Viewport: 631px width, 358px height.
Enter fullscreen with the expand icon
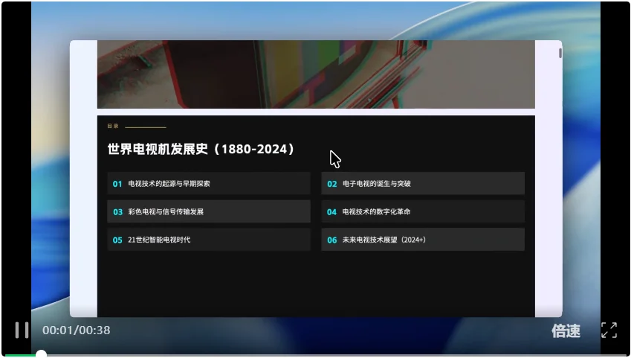click(x=609, y=330)
